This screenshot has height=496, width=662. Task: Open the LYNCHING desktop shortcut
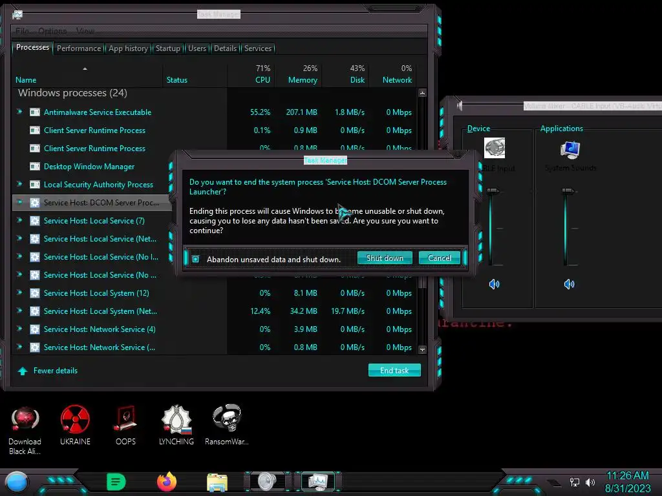coord(176,425)
